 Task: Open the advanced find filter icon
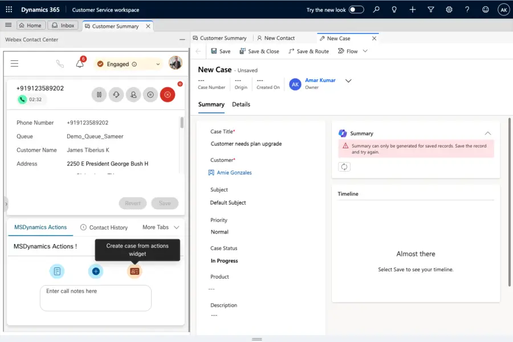point(431,10)
